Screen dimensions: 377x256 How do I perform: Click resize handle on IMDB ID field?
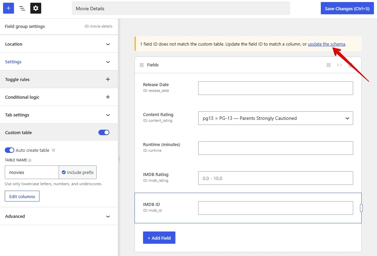(x=361, y=208)
